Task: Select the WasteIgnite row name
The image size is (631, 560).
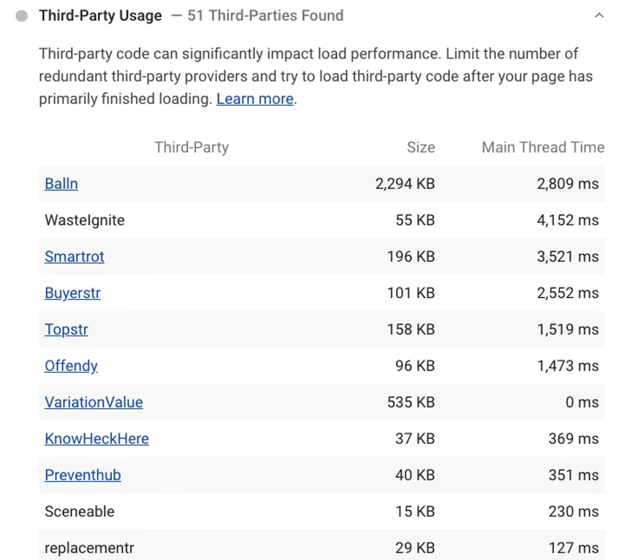Action: [84, 220]
